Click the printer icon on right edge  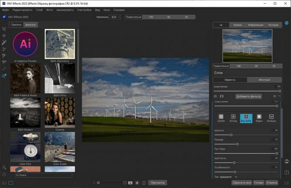tap(286, 162)
